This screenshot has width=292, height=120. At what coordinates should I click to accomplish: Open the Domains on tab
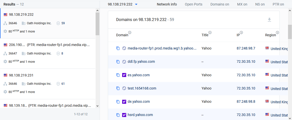pyautogui.click(x=220, y=4)
